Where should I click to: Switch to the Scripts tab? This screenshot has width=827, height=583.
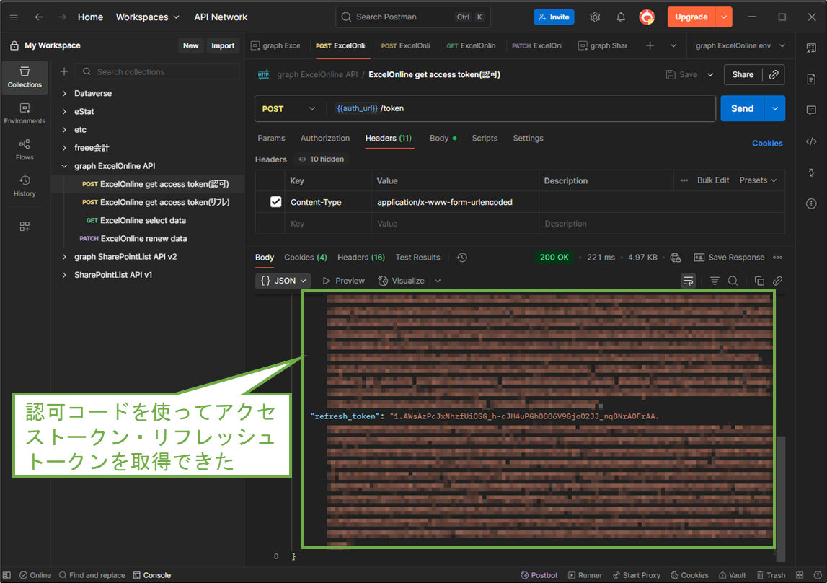point(485,139)
